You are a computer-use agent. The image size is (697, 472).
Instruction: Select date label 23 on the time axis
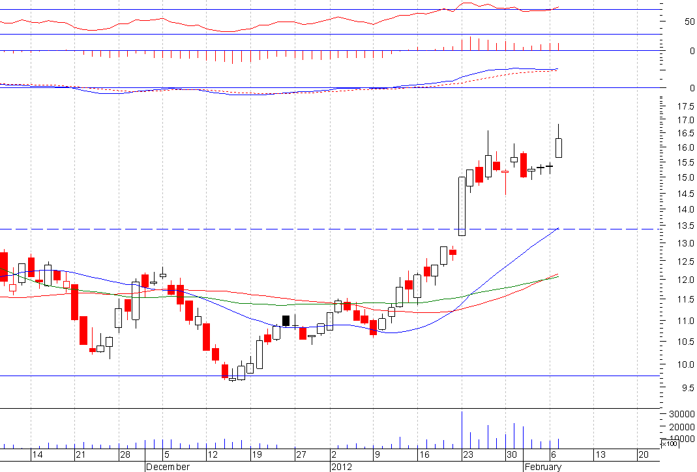[468, 454]
